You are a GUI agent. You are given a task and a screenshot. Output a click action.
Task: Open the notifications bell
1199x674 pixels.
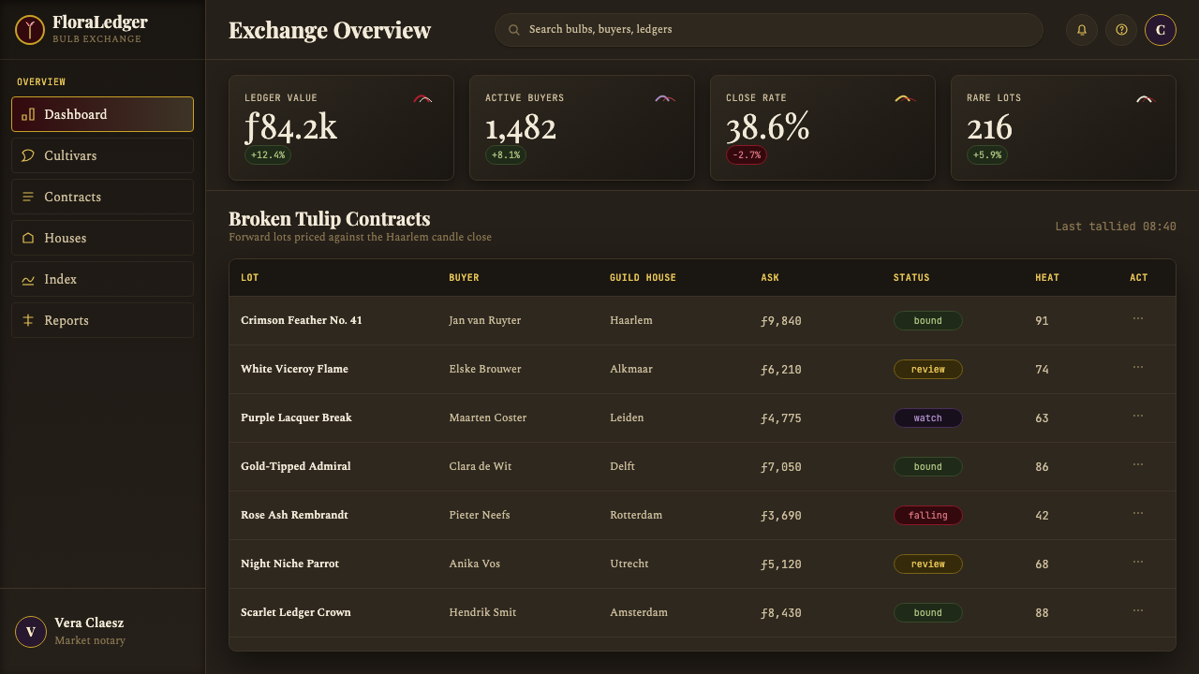point(1082,30)
